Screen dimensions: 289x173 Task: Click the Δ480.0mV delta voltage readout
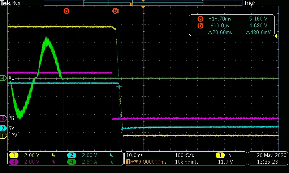click(258, 32)
